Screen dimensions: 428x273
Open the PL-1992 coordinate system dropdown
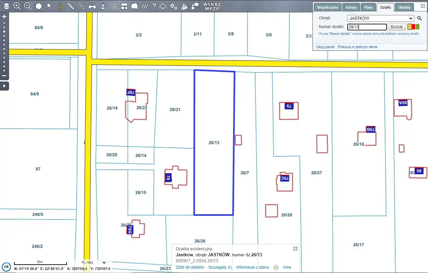[93, 263]
